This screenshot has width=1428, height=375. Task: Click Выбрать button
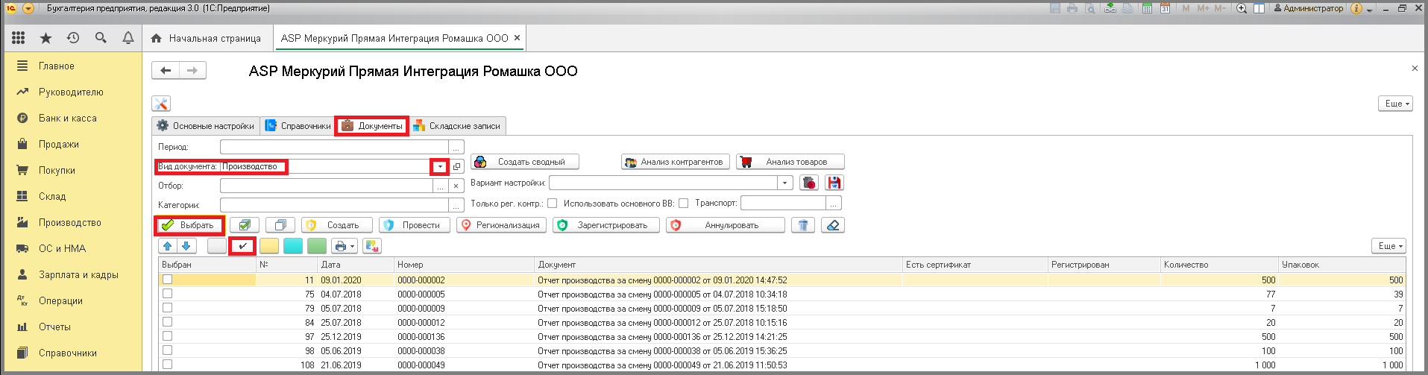[190, 225]
